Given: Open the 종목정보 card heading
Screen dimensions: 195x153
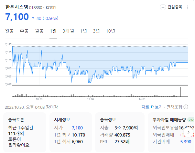Looking at the screenshot, I should pyautogui.click(x=108, y=120).
